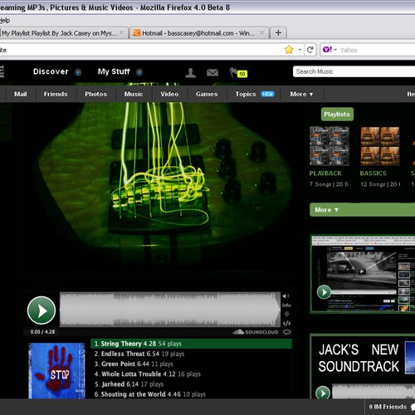Open the Topics NEW nav item
Screen dimensions: 415x415
click(254, 94)
